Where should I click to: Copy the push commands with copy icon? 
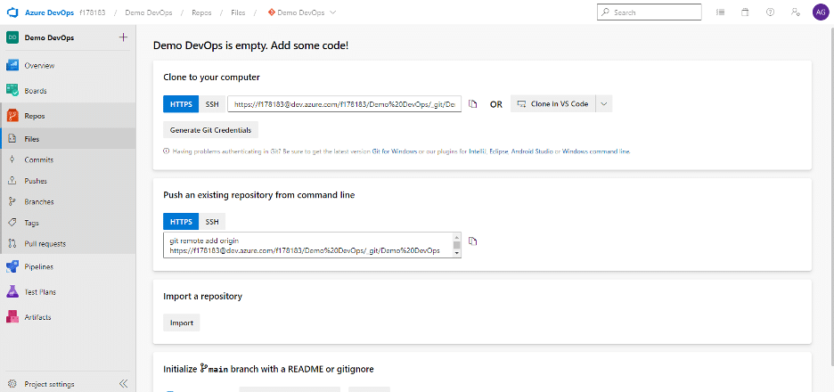[x=472, y=241]
